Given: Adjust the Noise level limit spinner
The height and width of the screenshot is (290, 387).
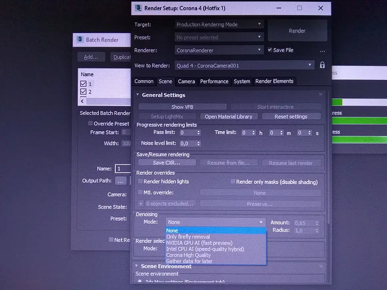Looking at the screenshot, I should pos(198,143).
